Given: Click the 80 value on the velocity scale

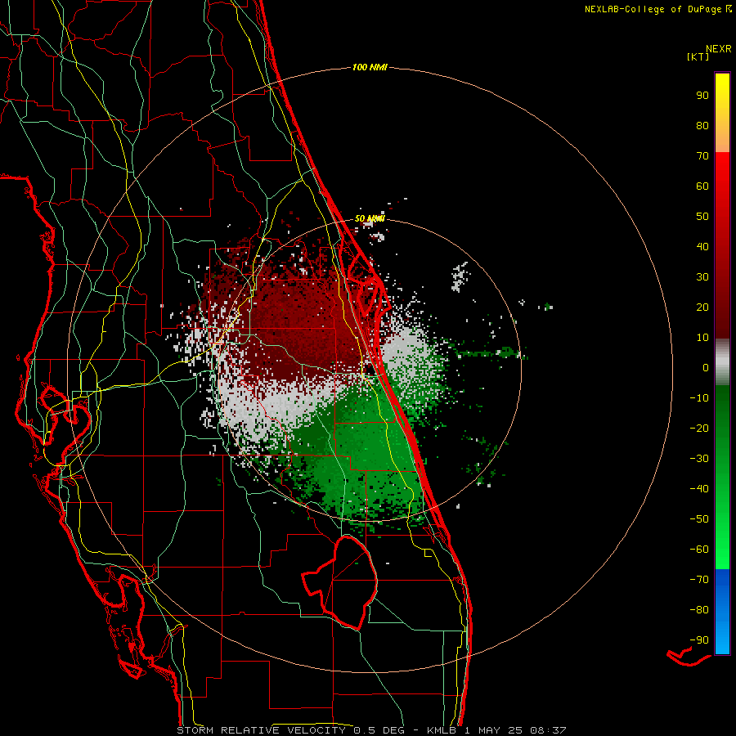Looking at the screenshot, I should tap(702, 125).
